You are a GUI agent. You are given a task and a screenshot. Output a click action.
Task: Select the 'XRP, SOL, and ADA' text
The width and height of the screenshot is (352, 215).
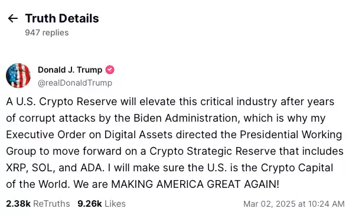[56, 168]
